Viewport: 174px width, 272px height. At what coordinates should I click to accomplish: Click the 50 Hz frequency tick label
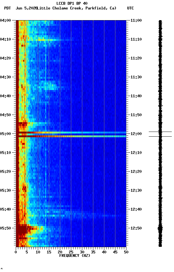coord(126,252)
